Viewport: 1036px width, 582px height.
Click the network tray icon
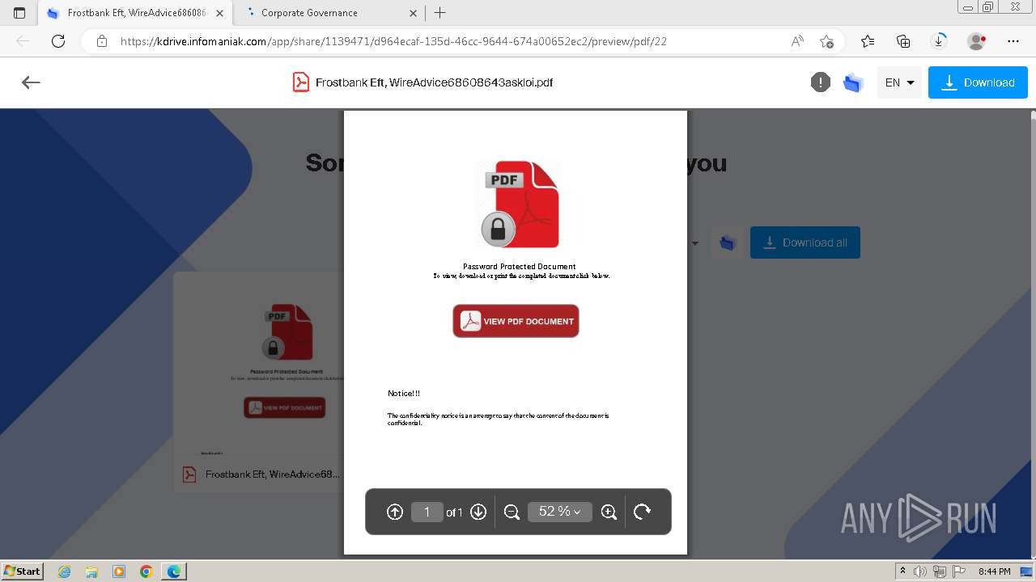(939, 571)
